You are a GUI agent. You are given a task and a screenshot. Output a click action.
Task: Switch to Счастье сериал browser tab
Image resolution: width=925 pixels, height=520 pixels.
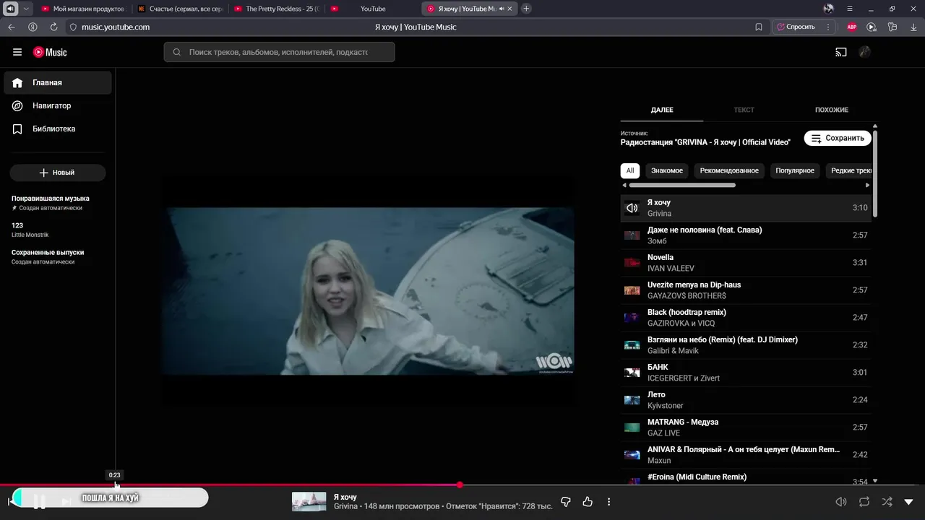tap(179, 9)
